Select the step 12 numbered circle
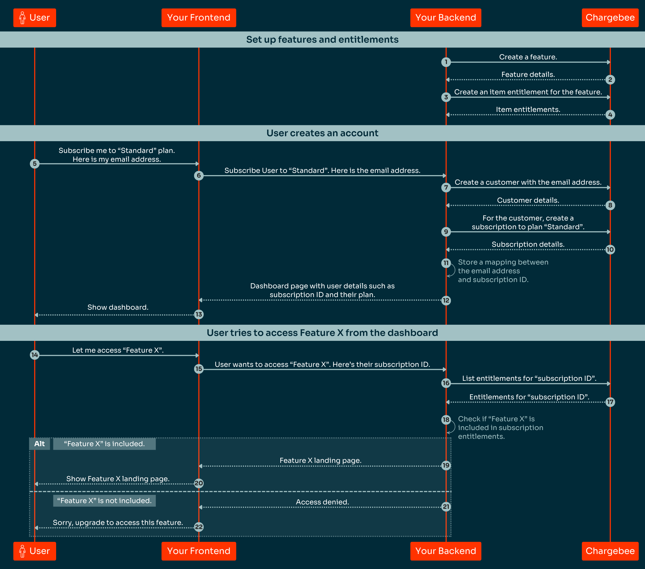This screenshot has width=645, height=569. tap(446, 300)
